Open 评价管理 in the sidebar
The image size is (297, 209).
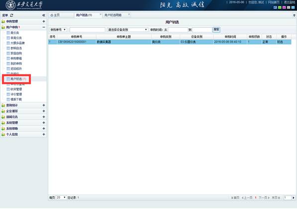coord(16,94)
